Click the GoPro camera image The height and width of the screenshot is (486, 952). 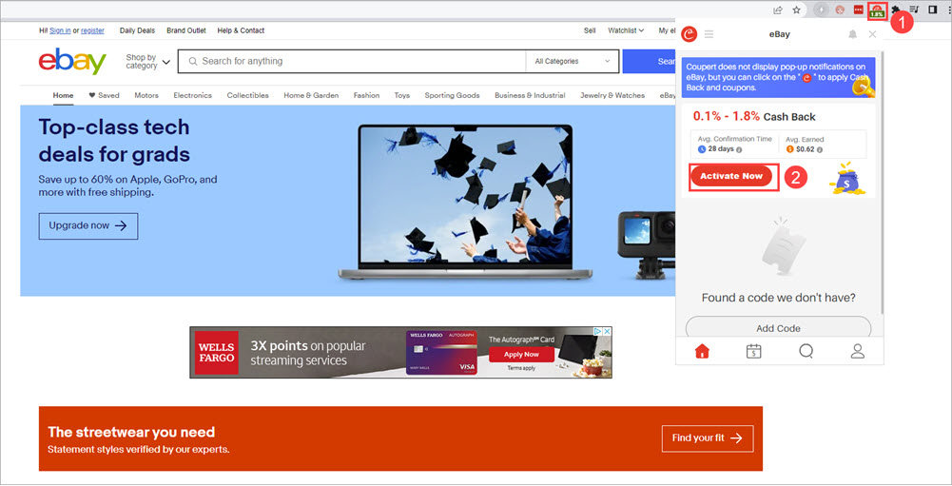(x=646, y=244)
